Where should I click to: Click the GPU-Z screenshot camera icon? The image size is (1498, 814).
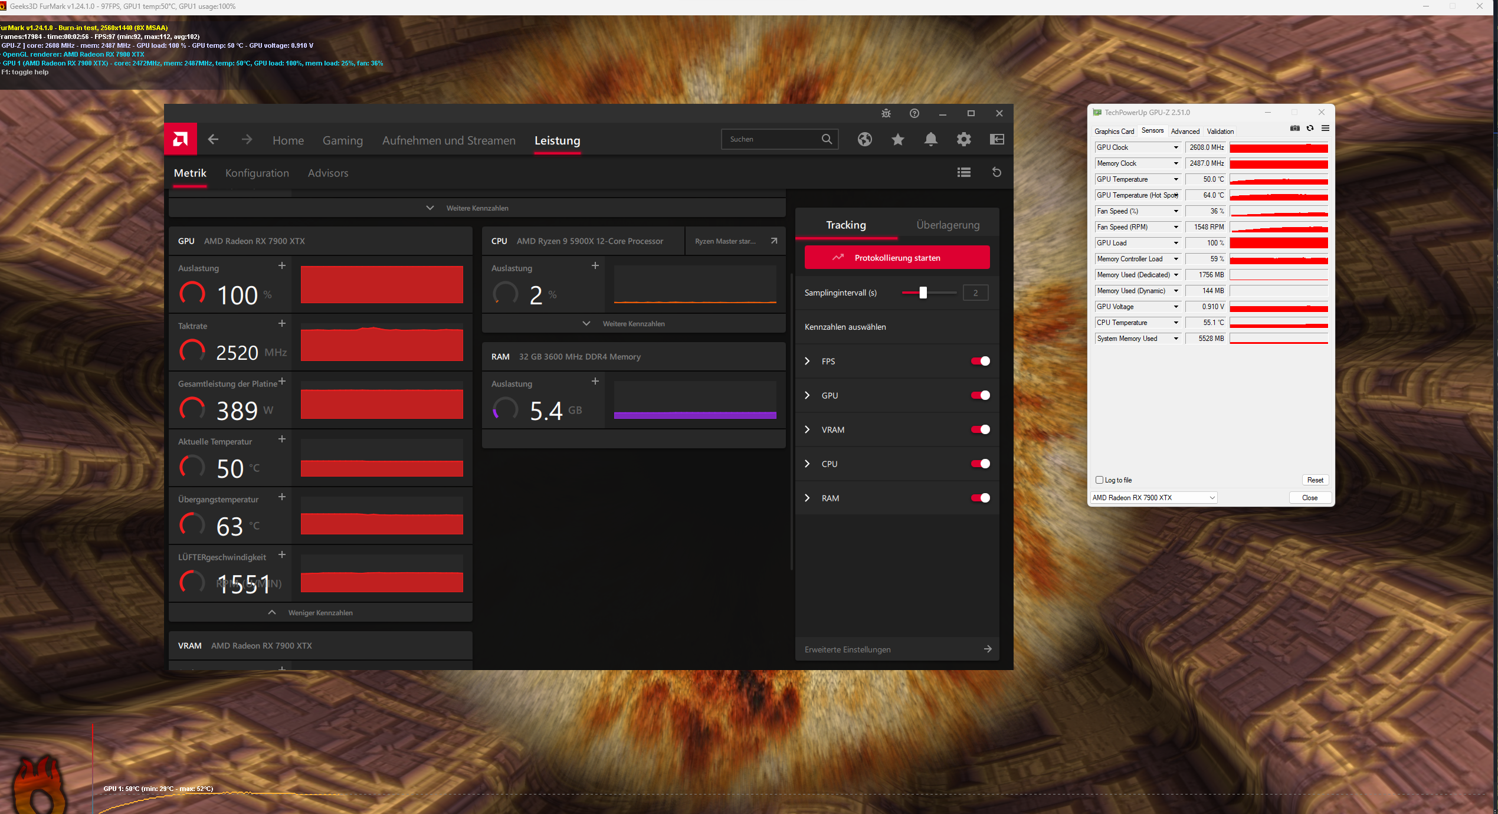1294,129
